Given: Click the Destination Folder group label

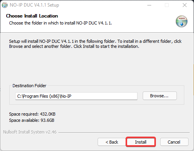Looking at the screenshot, I should [29, 86].
